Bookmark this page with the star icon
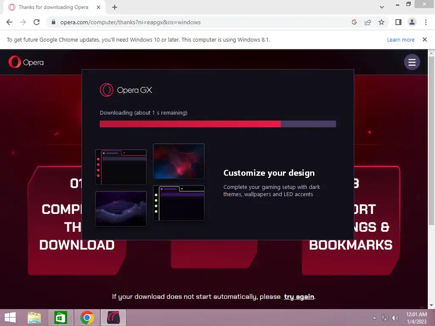 coord(381,22)
